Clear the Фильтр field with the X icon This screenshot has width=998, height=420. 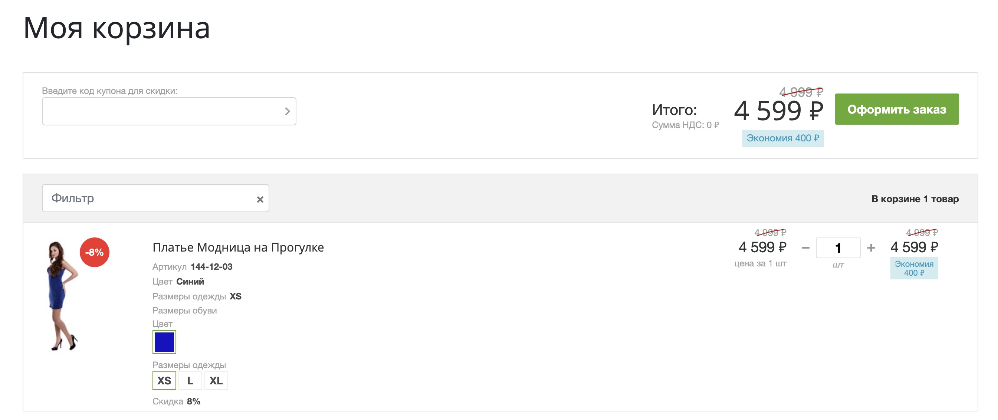(x=260, y=199)
